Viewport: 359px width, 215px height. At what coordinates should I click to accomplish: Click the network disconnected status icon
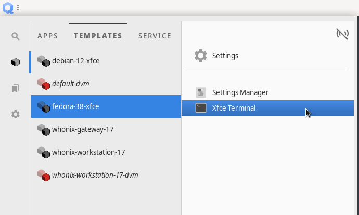[x=342, y=34]
